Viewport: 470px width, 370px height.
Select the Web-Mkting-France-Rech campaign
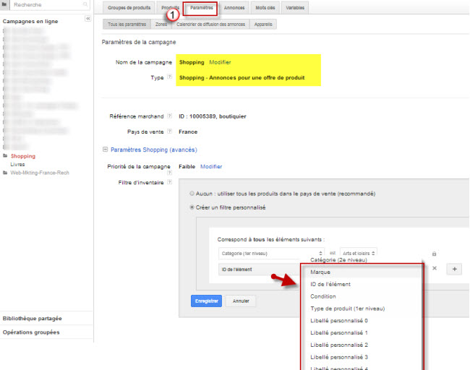click(40, 173)
